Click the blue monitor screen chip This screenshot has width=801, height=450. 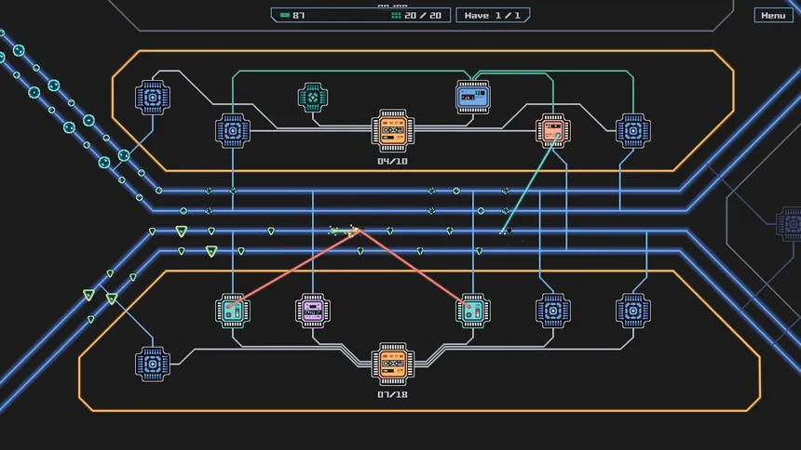472,97
